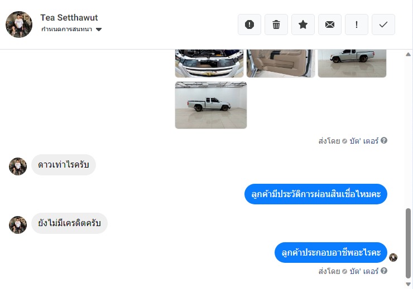Viewport: 413px width, 289px height.
Task: Open the beige interior door photo
Action: coord(281,63)
